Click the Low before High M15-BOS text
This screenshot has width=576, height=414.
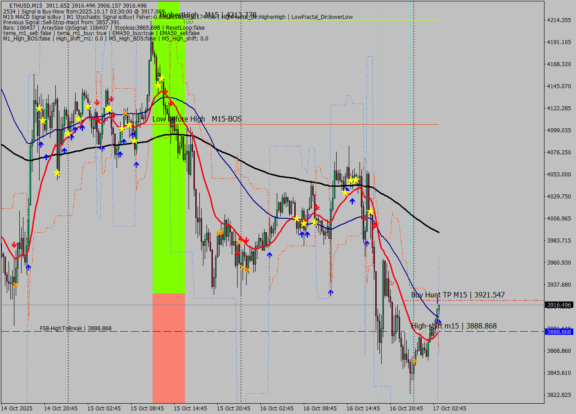(197, 119)
